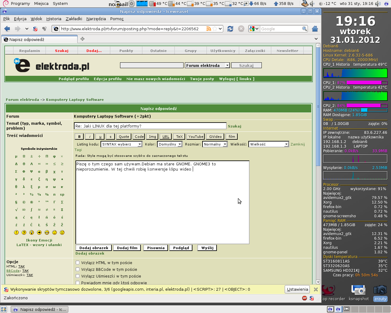Insert the lightbulb idea emoticon
Screen dimensions: 391x313
(x=31, y=233)
